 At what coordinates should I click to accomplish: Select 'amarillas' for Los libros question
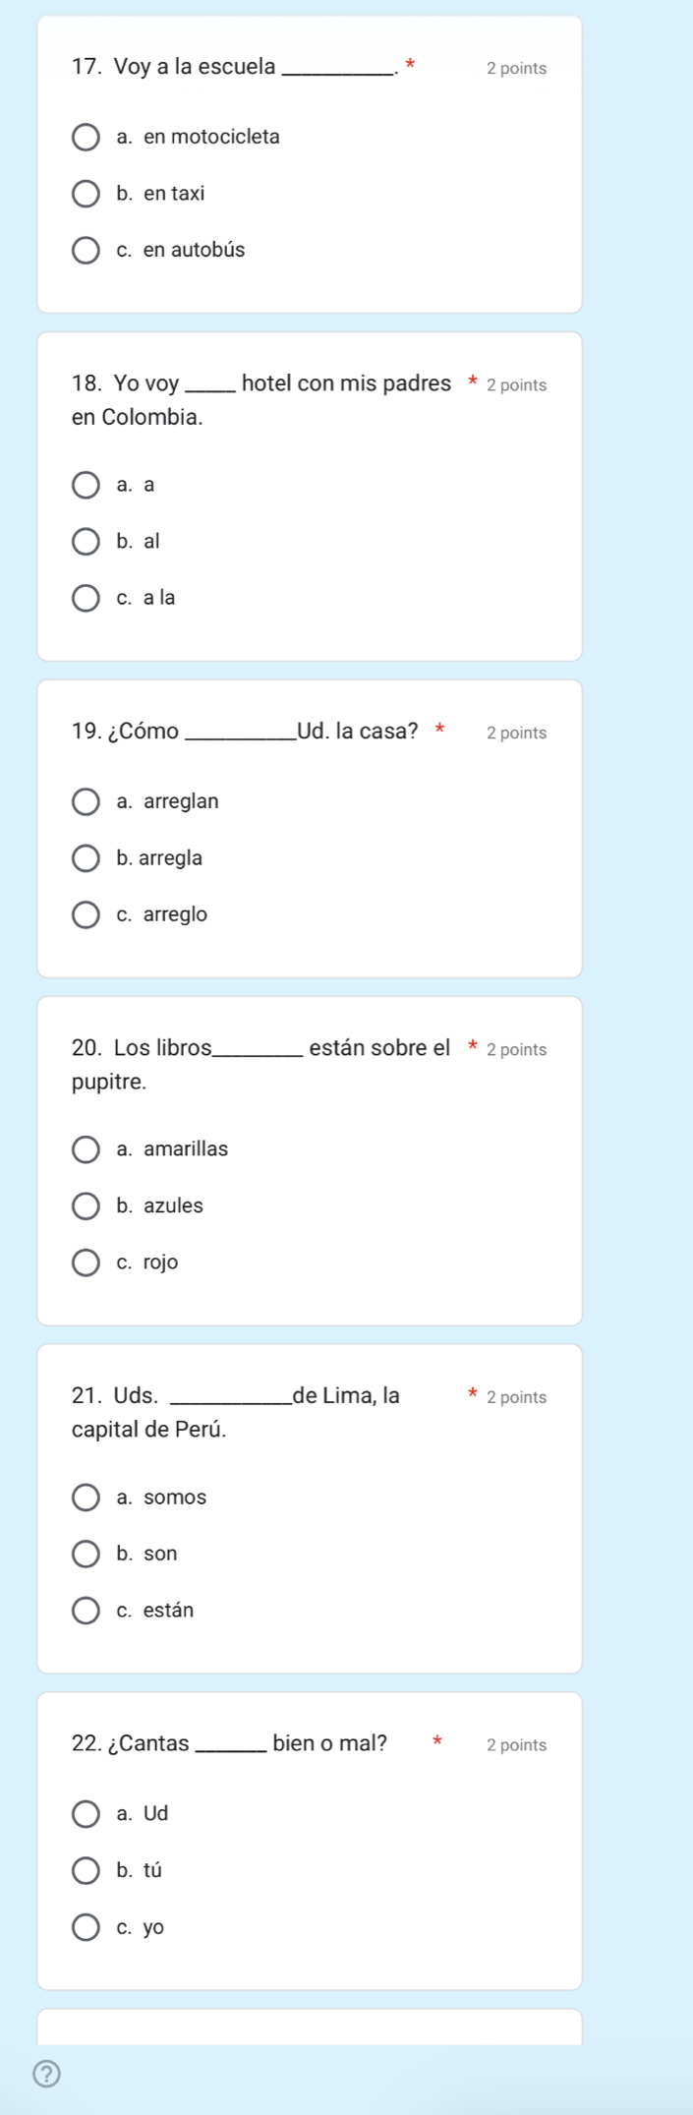tap(87, 1148)
